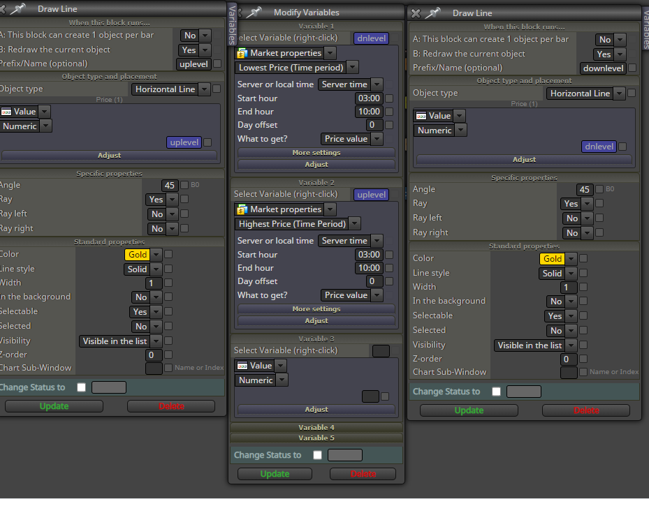Expand the Variable 5 section

tap(316, 438)
